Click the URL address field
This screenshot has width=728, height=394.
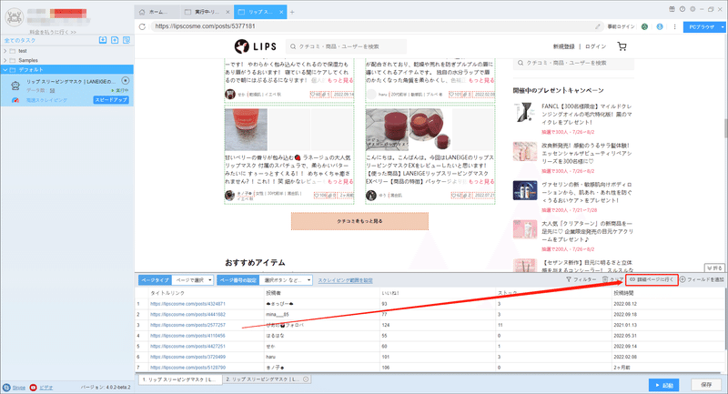pyautogui.click(x=371, y=26)
